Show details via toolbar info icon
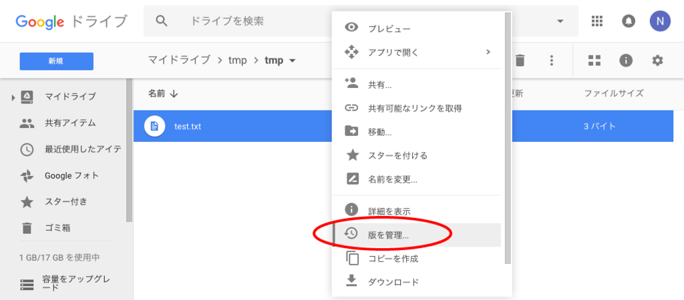 626,61
